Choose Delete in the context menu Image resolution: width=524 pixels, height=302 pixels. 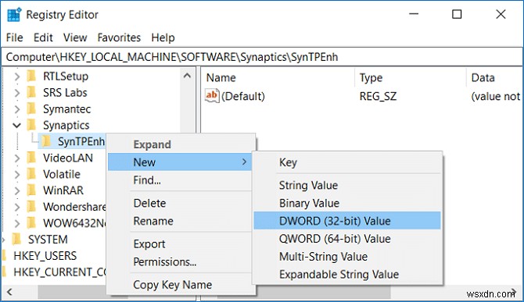[x=179, y=203]
